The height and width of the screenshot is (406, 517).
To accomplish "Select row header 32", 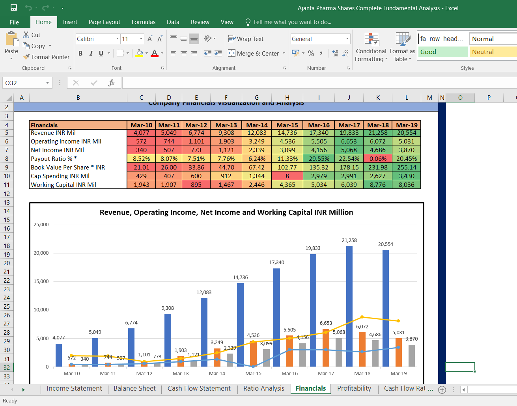I will 7,367.
